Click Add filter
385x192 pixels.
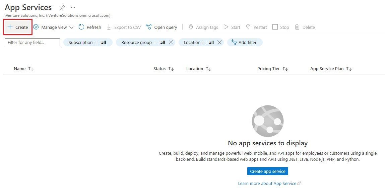pos(245,42)
